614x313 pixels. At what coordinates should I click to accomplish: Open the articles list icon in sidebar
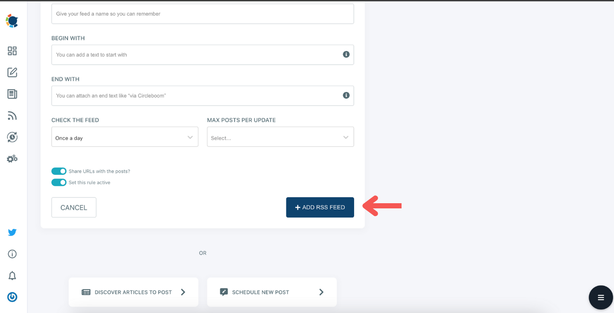pos(12,94)
